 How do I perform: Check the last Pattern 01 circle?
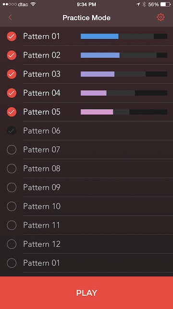click(x=12, y=263)
